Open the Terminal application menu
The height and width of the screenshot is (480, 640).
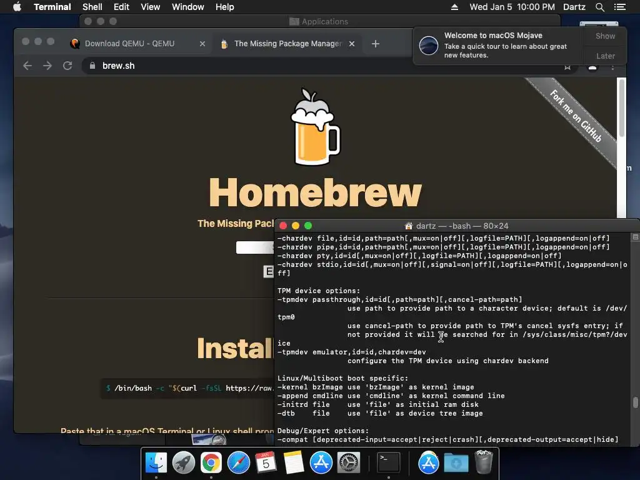pos(52,7)
